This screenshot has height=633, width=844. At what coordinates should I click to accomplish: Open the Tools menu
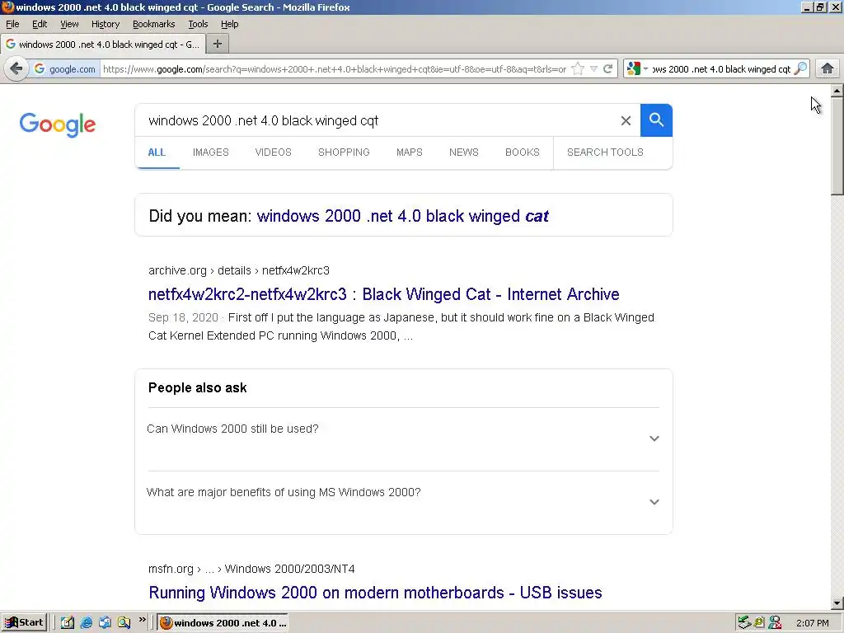pos(198,24)
